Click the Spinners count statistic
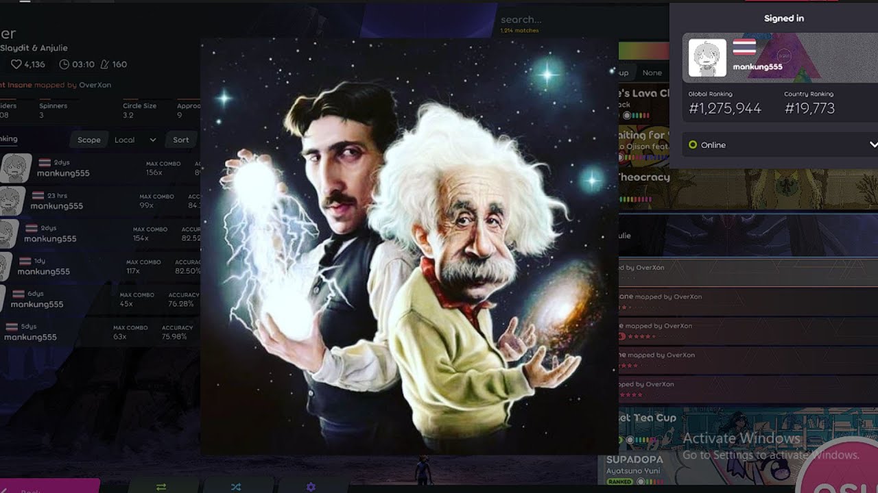This screenshot has height=493, width=878. (53, 110)
